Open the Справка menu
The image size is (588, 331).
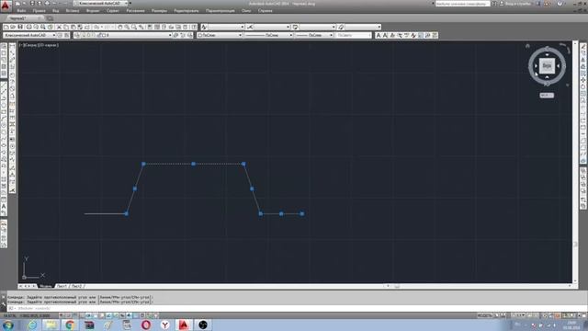[265, 11]
